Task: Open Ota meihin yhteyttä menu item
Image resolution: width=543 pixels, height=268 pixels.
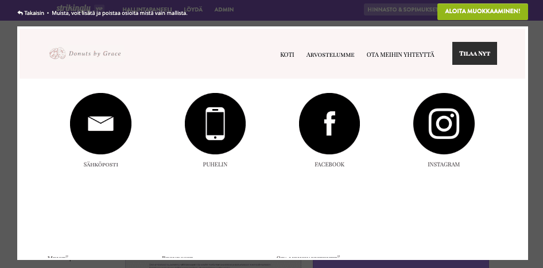Action: 400,55
